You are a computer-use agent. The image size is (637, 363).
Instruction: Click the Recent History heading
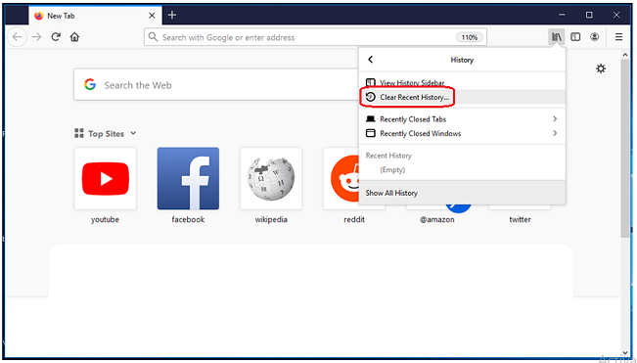tap(388, 156)
